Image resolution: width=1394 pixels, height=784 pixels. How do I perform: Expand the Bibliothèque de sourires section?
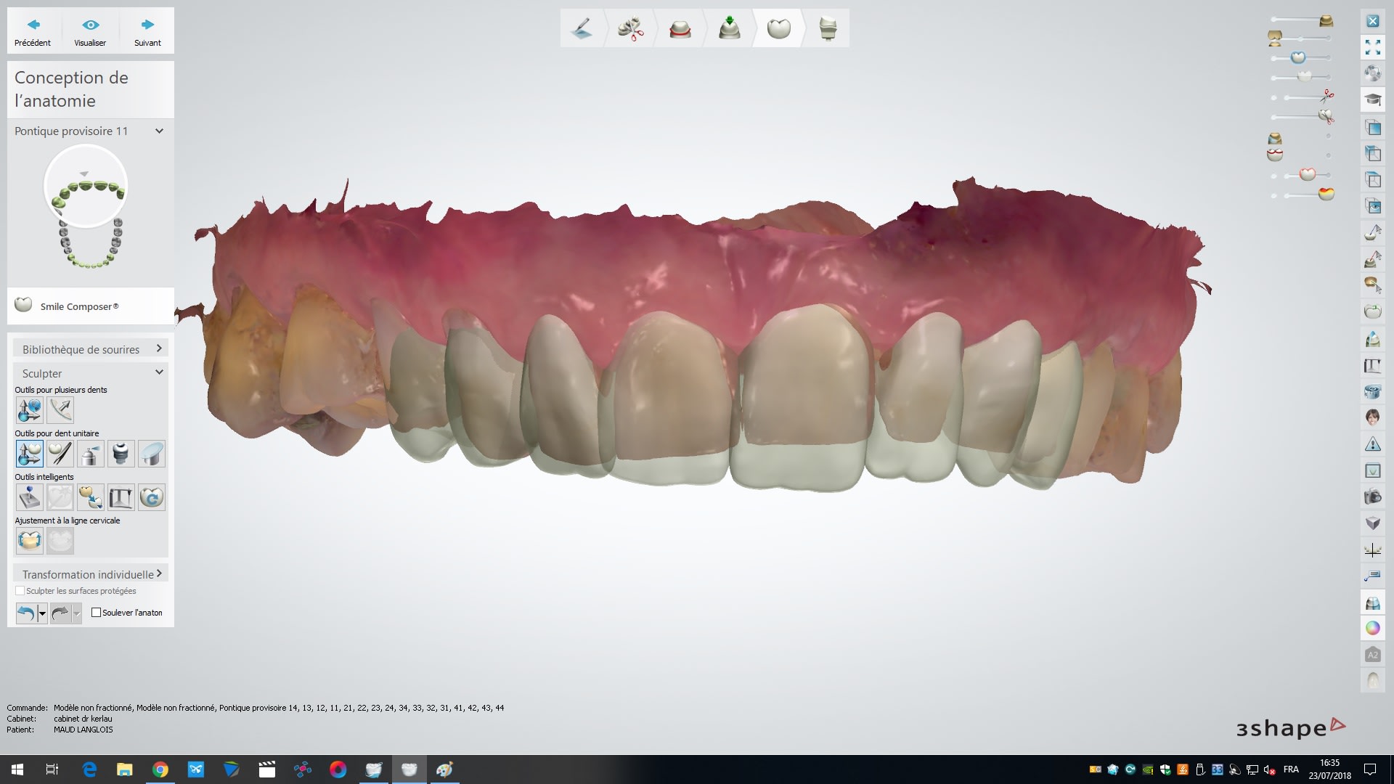tap(90, 348)
